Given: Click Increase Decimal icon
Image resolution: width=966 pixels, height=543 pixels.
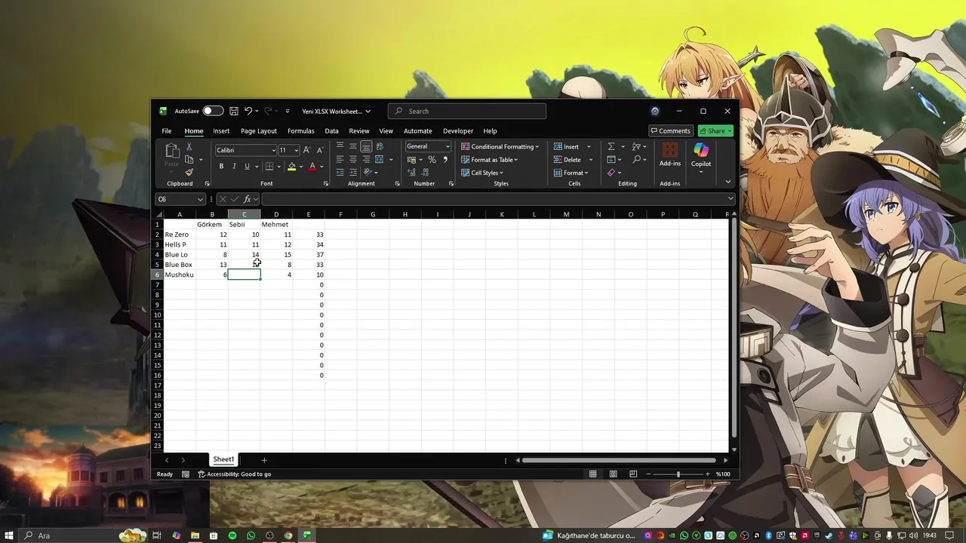Looking at the screenshot, I should point(412,173).
